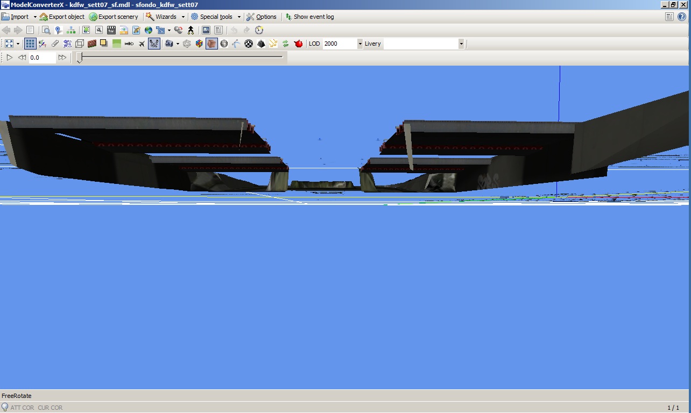Open the Livery dropdown list
This screenshot has height=413, width=691.
tap(461, 44)
